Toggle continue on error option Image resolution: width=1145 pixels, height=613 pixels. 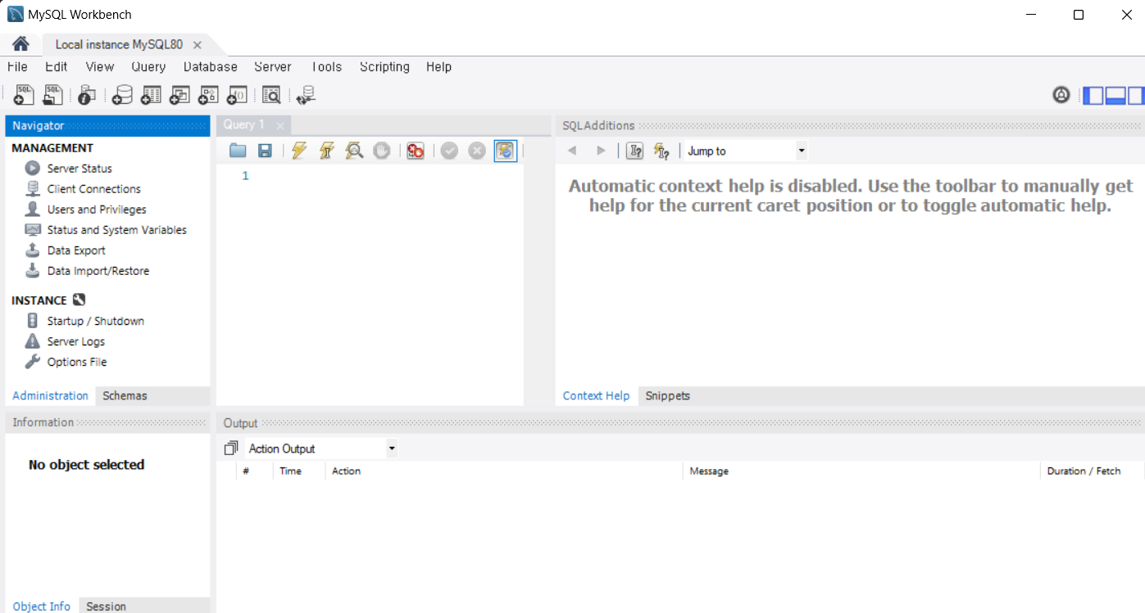(x=416, y=151)
